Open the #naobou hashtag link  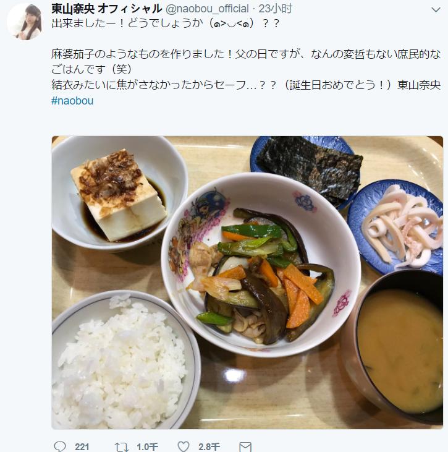72,101
